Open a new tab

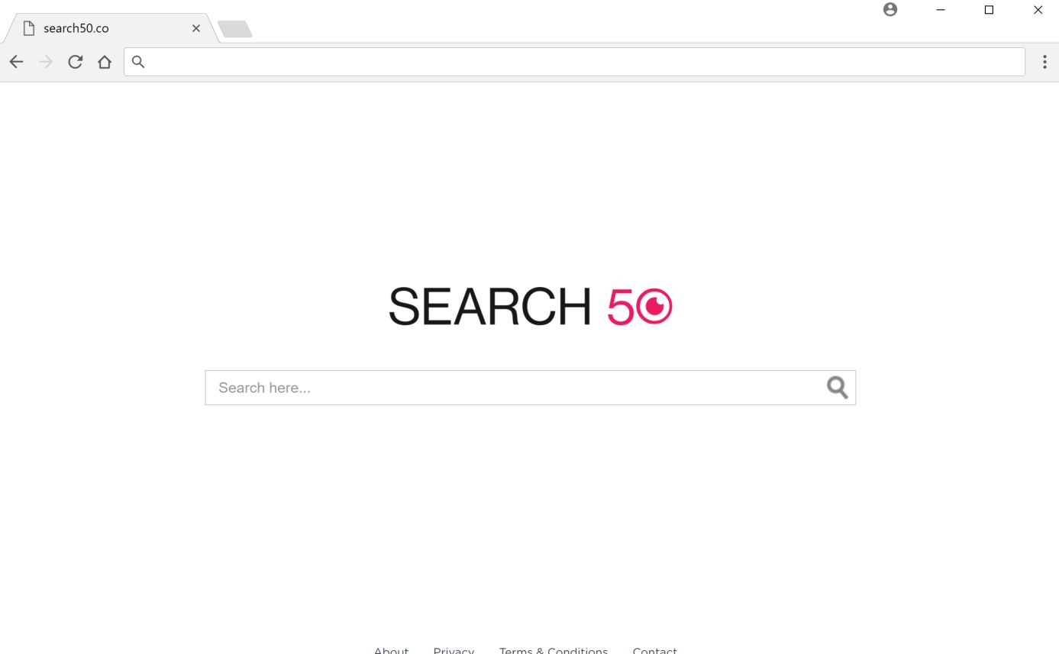[235, 29]
